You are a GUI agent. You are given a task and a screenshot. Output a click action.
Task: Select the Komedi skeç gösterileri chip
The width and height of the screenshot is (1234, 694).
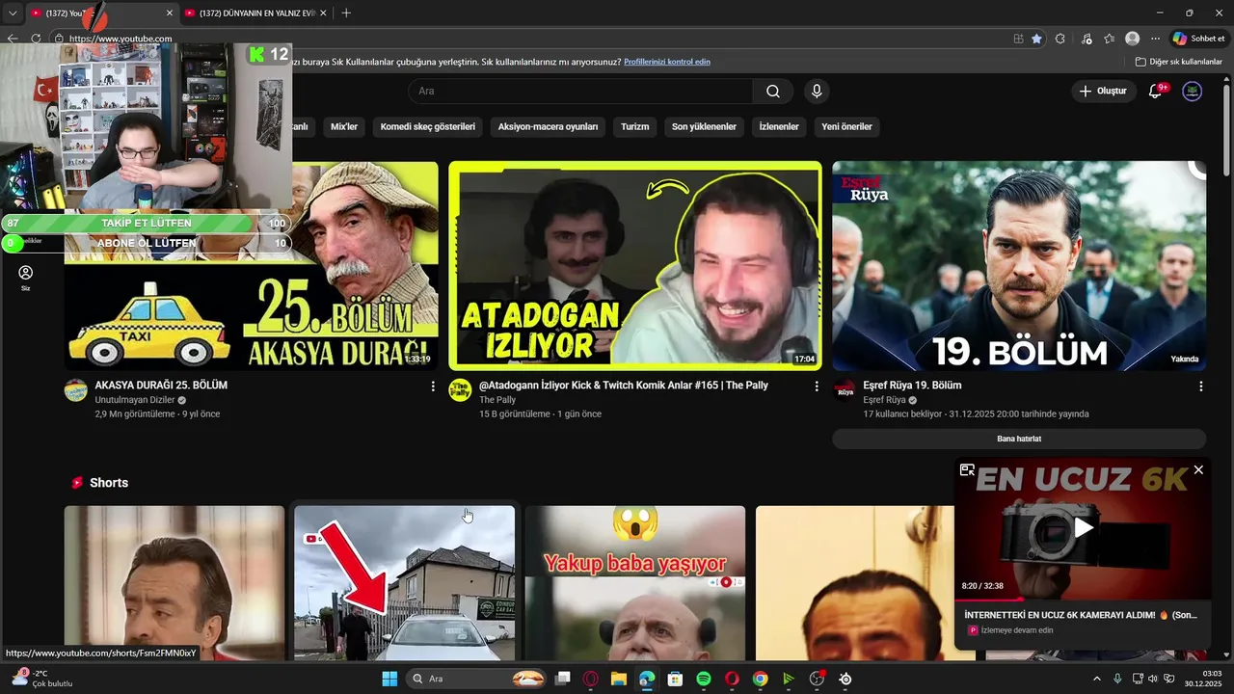428,126
